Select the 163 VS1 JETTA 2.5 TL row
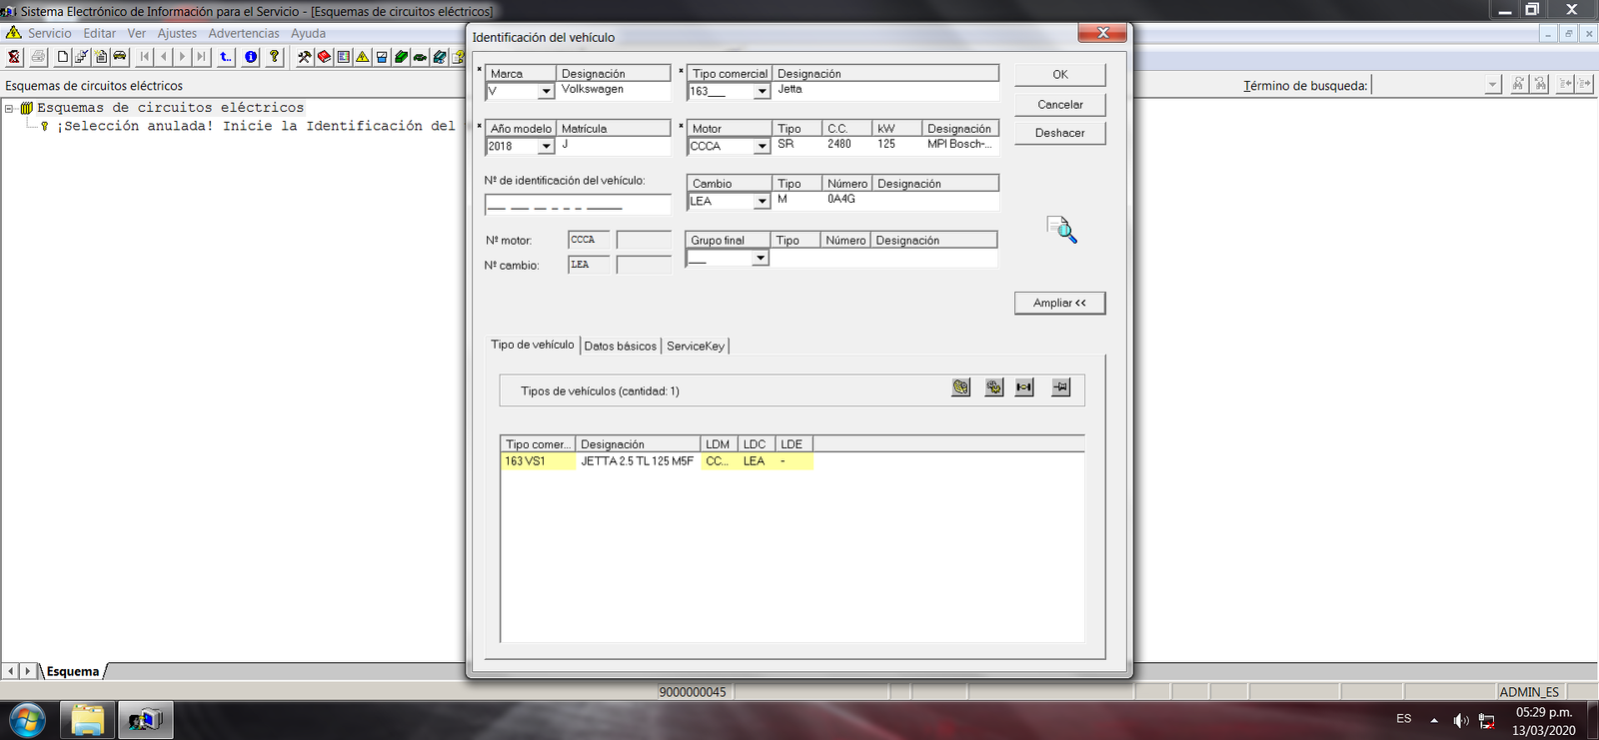The width and height of the screenshot is (1599, 740). coord(657,461)
